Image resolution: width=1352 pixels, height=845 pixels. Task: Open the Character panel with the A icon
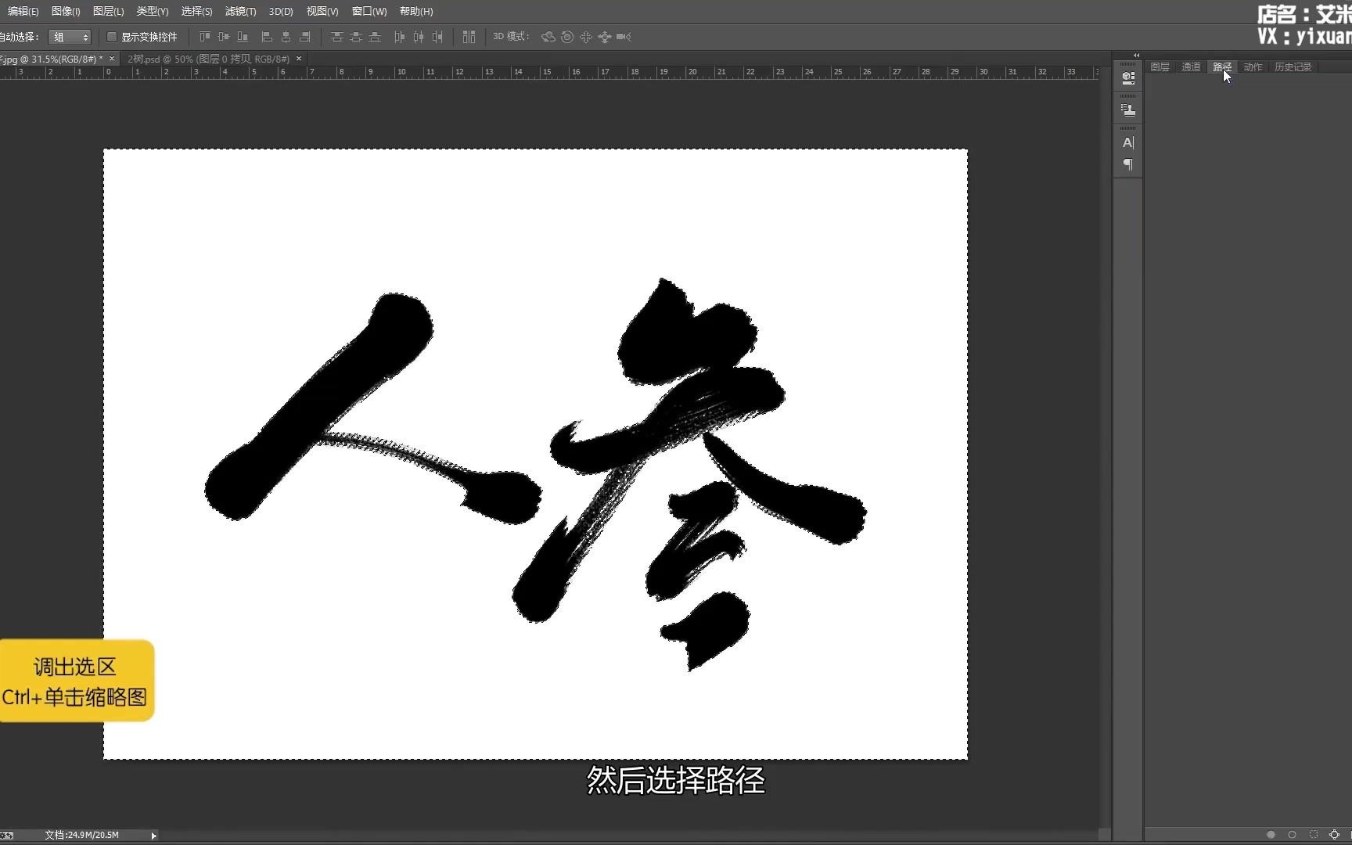pyautogui.click(x=1127, y=143)
